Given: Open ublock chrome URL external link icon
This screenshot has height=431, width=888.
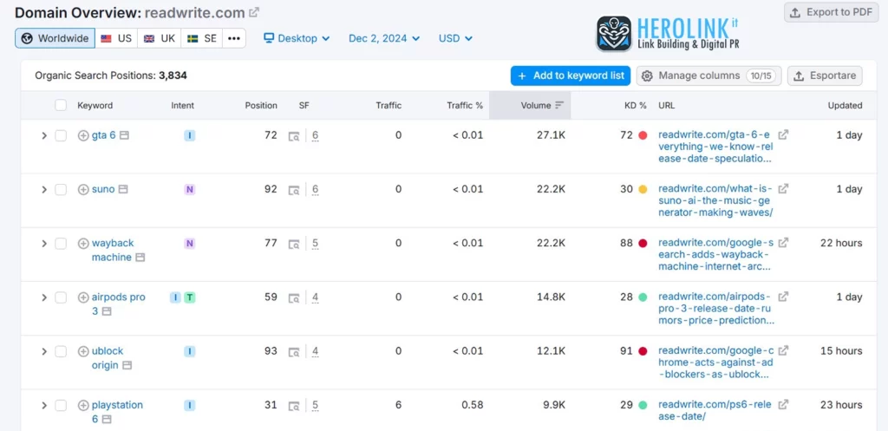Looking at the screenshot, I should [x=783, y=350].
